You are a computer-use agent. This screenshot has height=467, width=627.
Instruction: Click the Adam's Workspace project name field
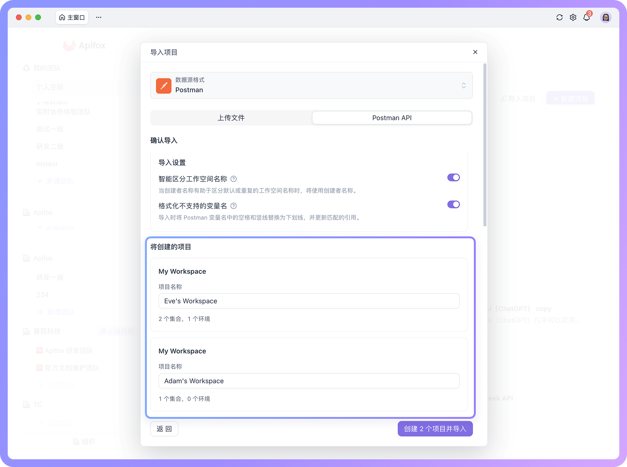(309, 381)
